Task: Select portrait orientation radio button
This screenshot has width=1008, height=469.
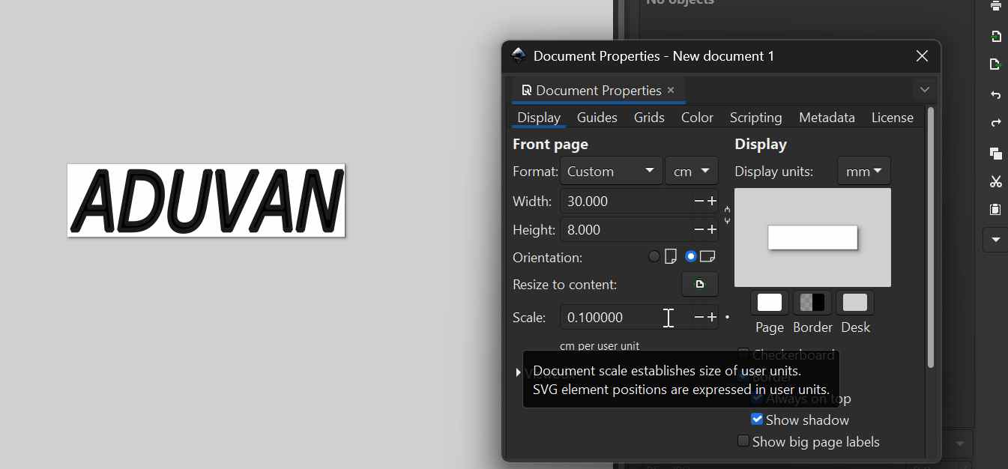Action: coord(654,256)
